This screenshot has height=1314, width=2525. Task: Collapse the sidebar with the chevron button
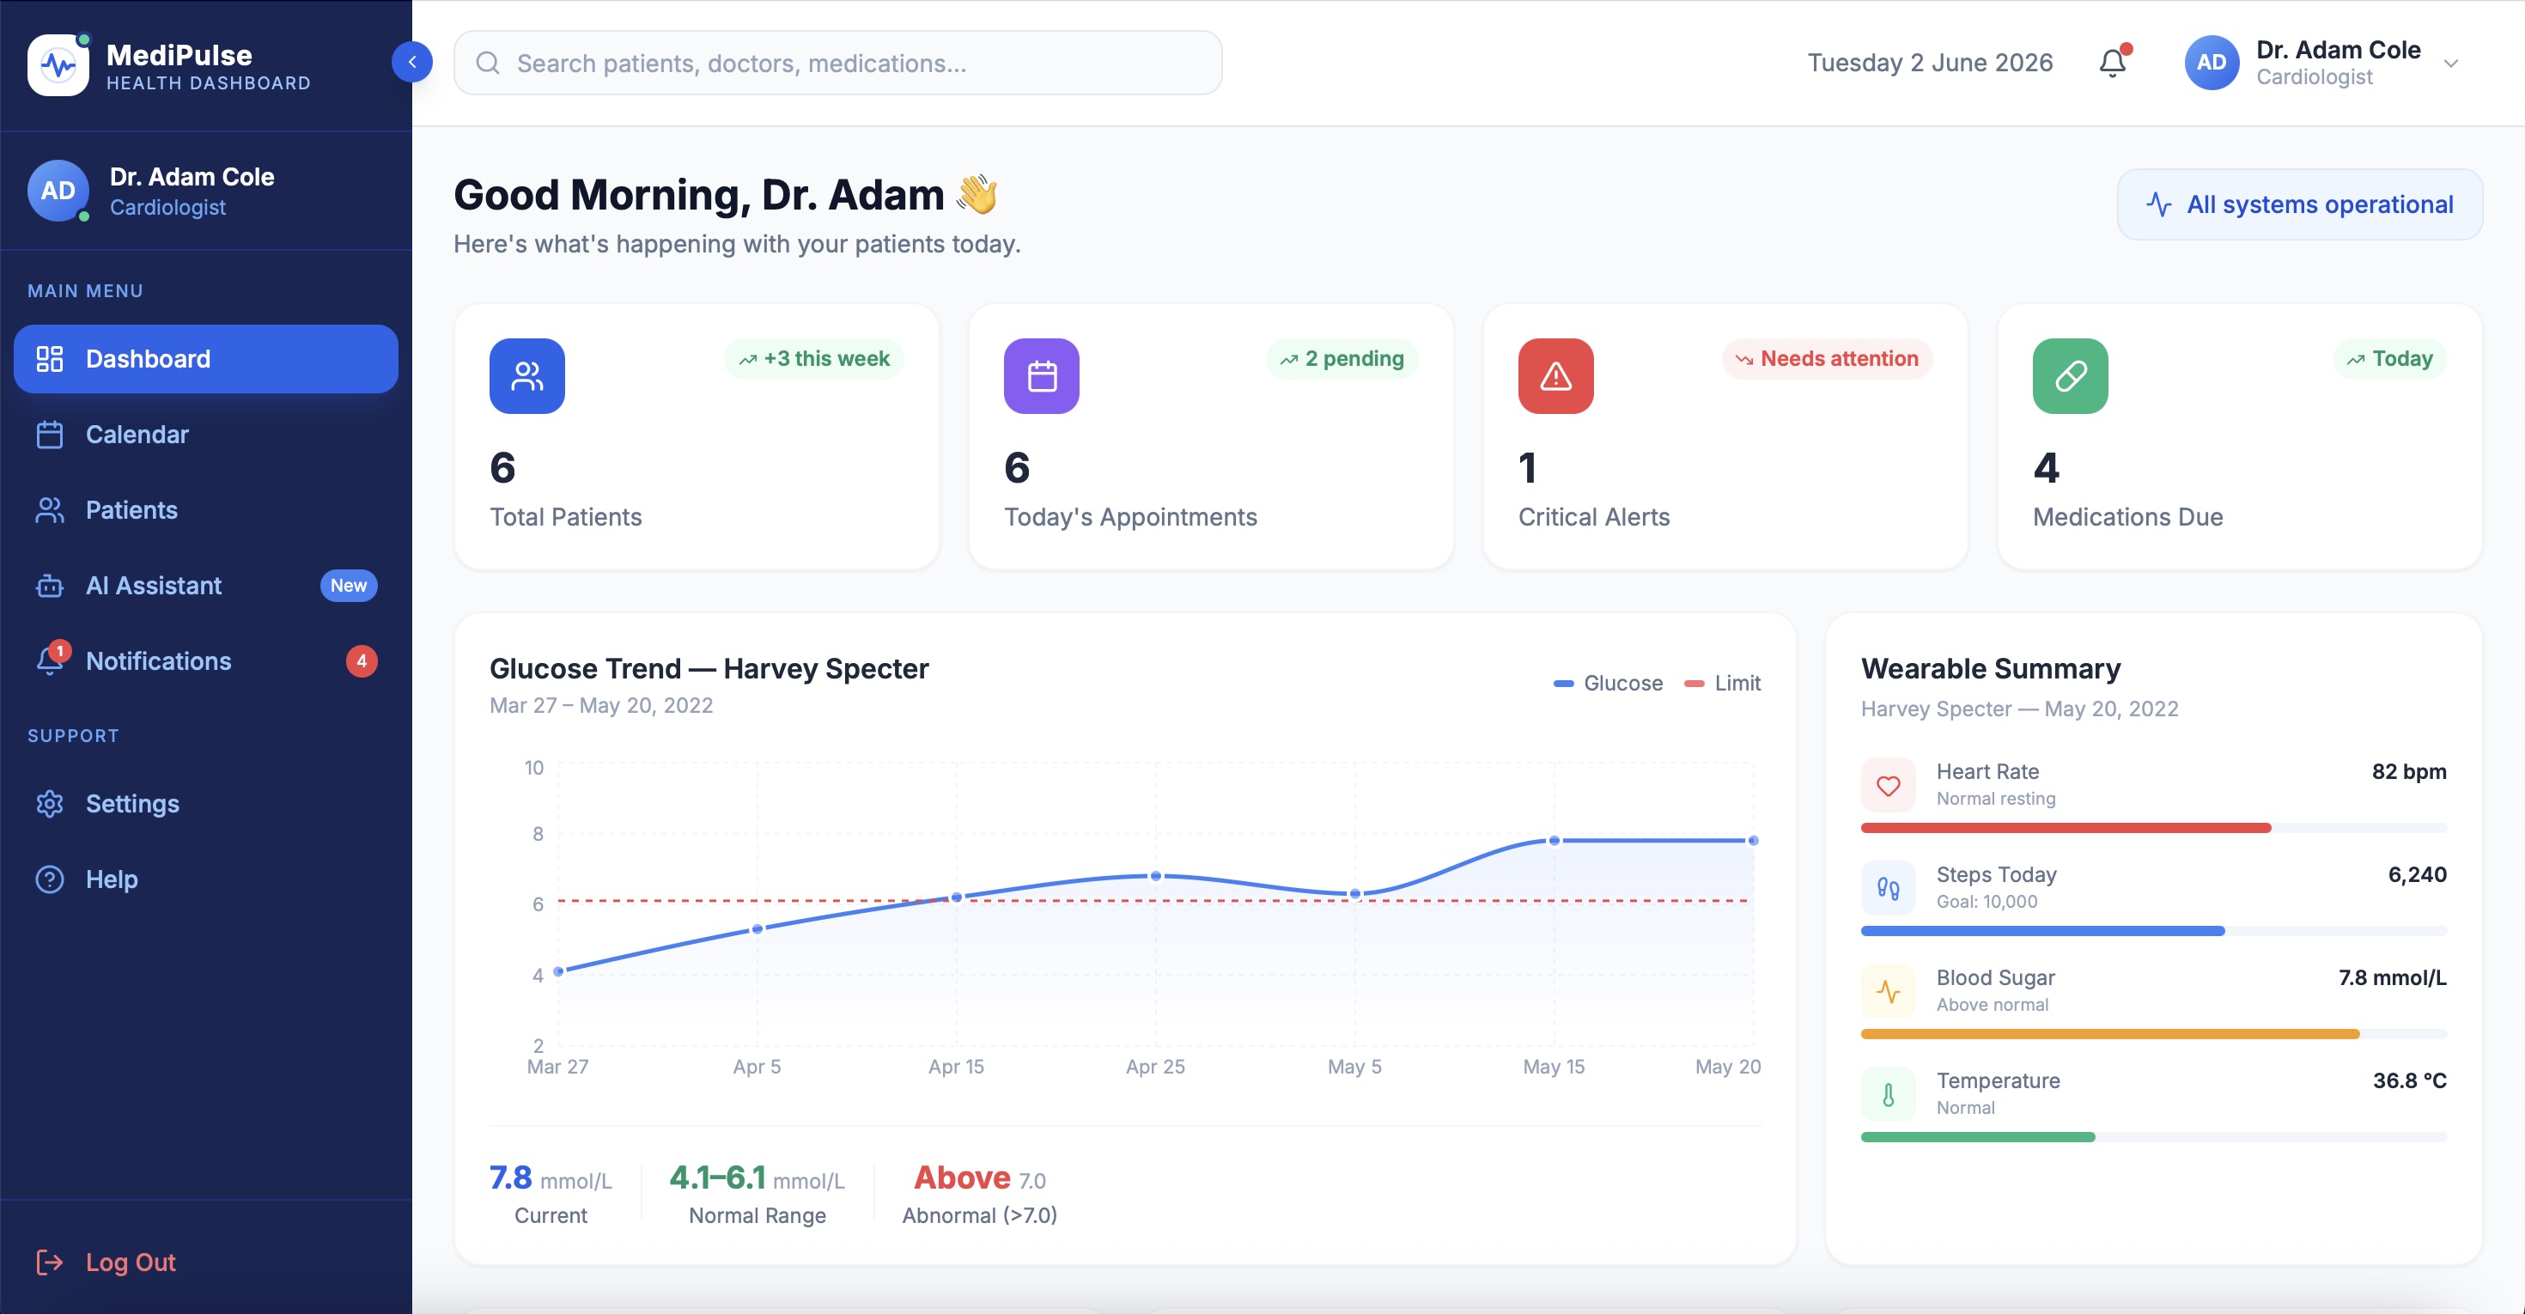(411, 62)
